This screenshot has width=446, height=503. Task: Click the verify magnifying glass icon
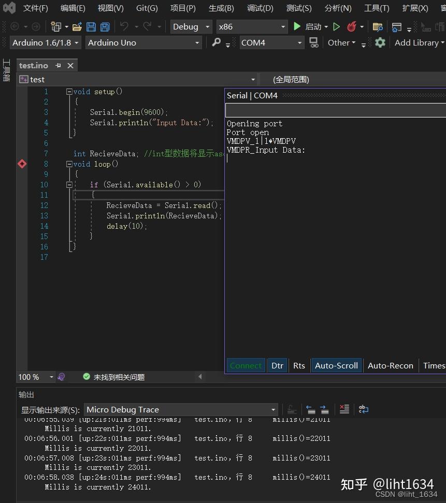(x=217, y=43)
